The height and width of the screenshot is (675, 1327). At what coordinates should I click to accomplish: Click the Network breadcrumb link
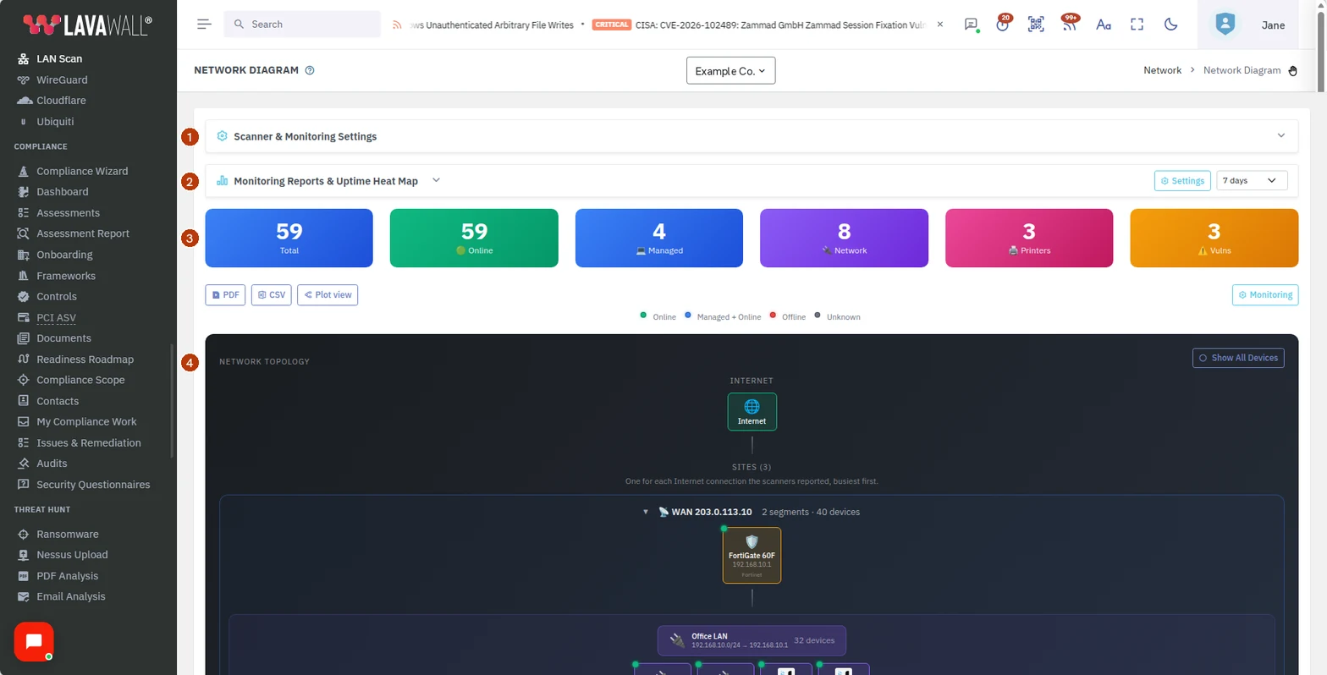(x=1162, y=70)
